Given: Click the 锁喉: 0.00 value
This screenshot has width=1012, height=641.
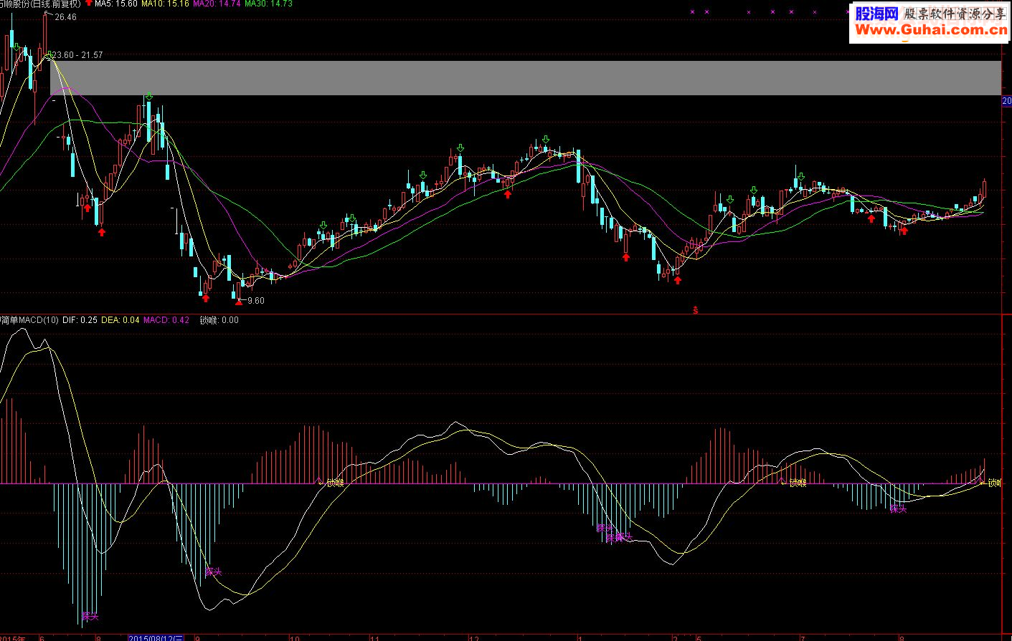Looking at the screenshot, I should (x=219, y=320).
